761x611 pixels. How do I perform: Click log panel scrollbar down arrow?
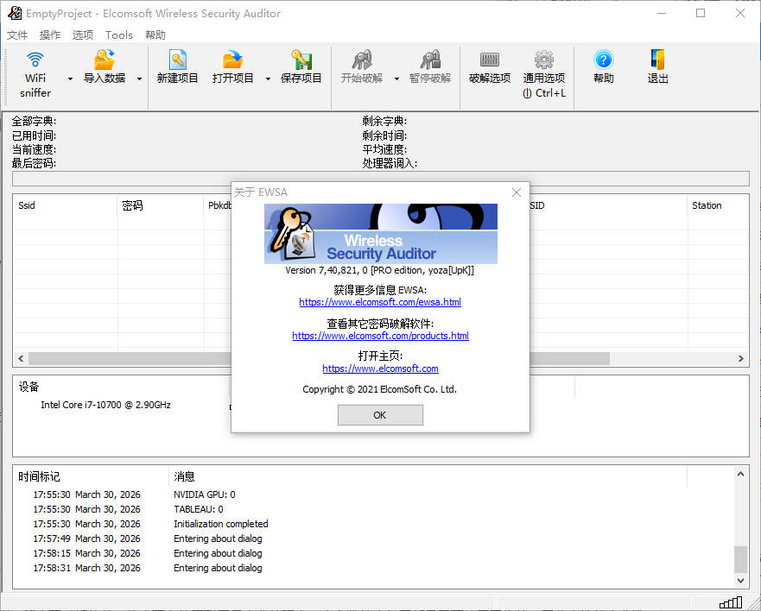point(740,581)
